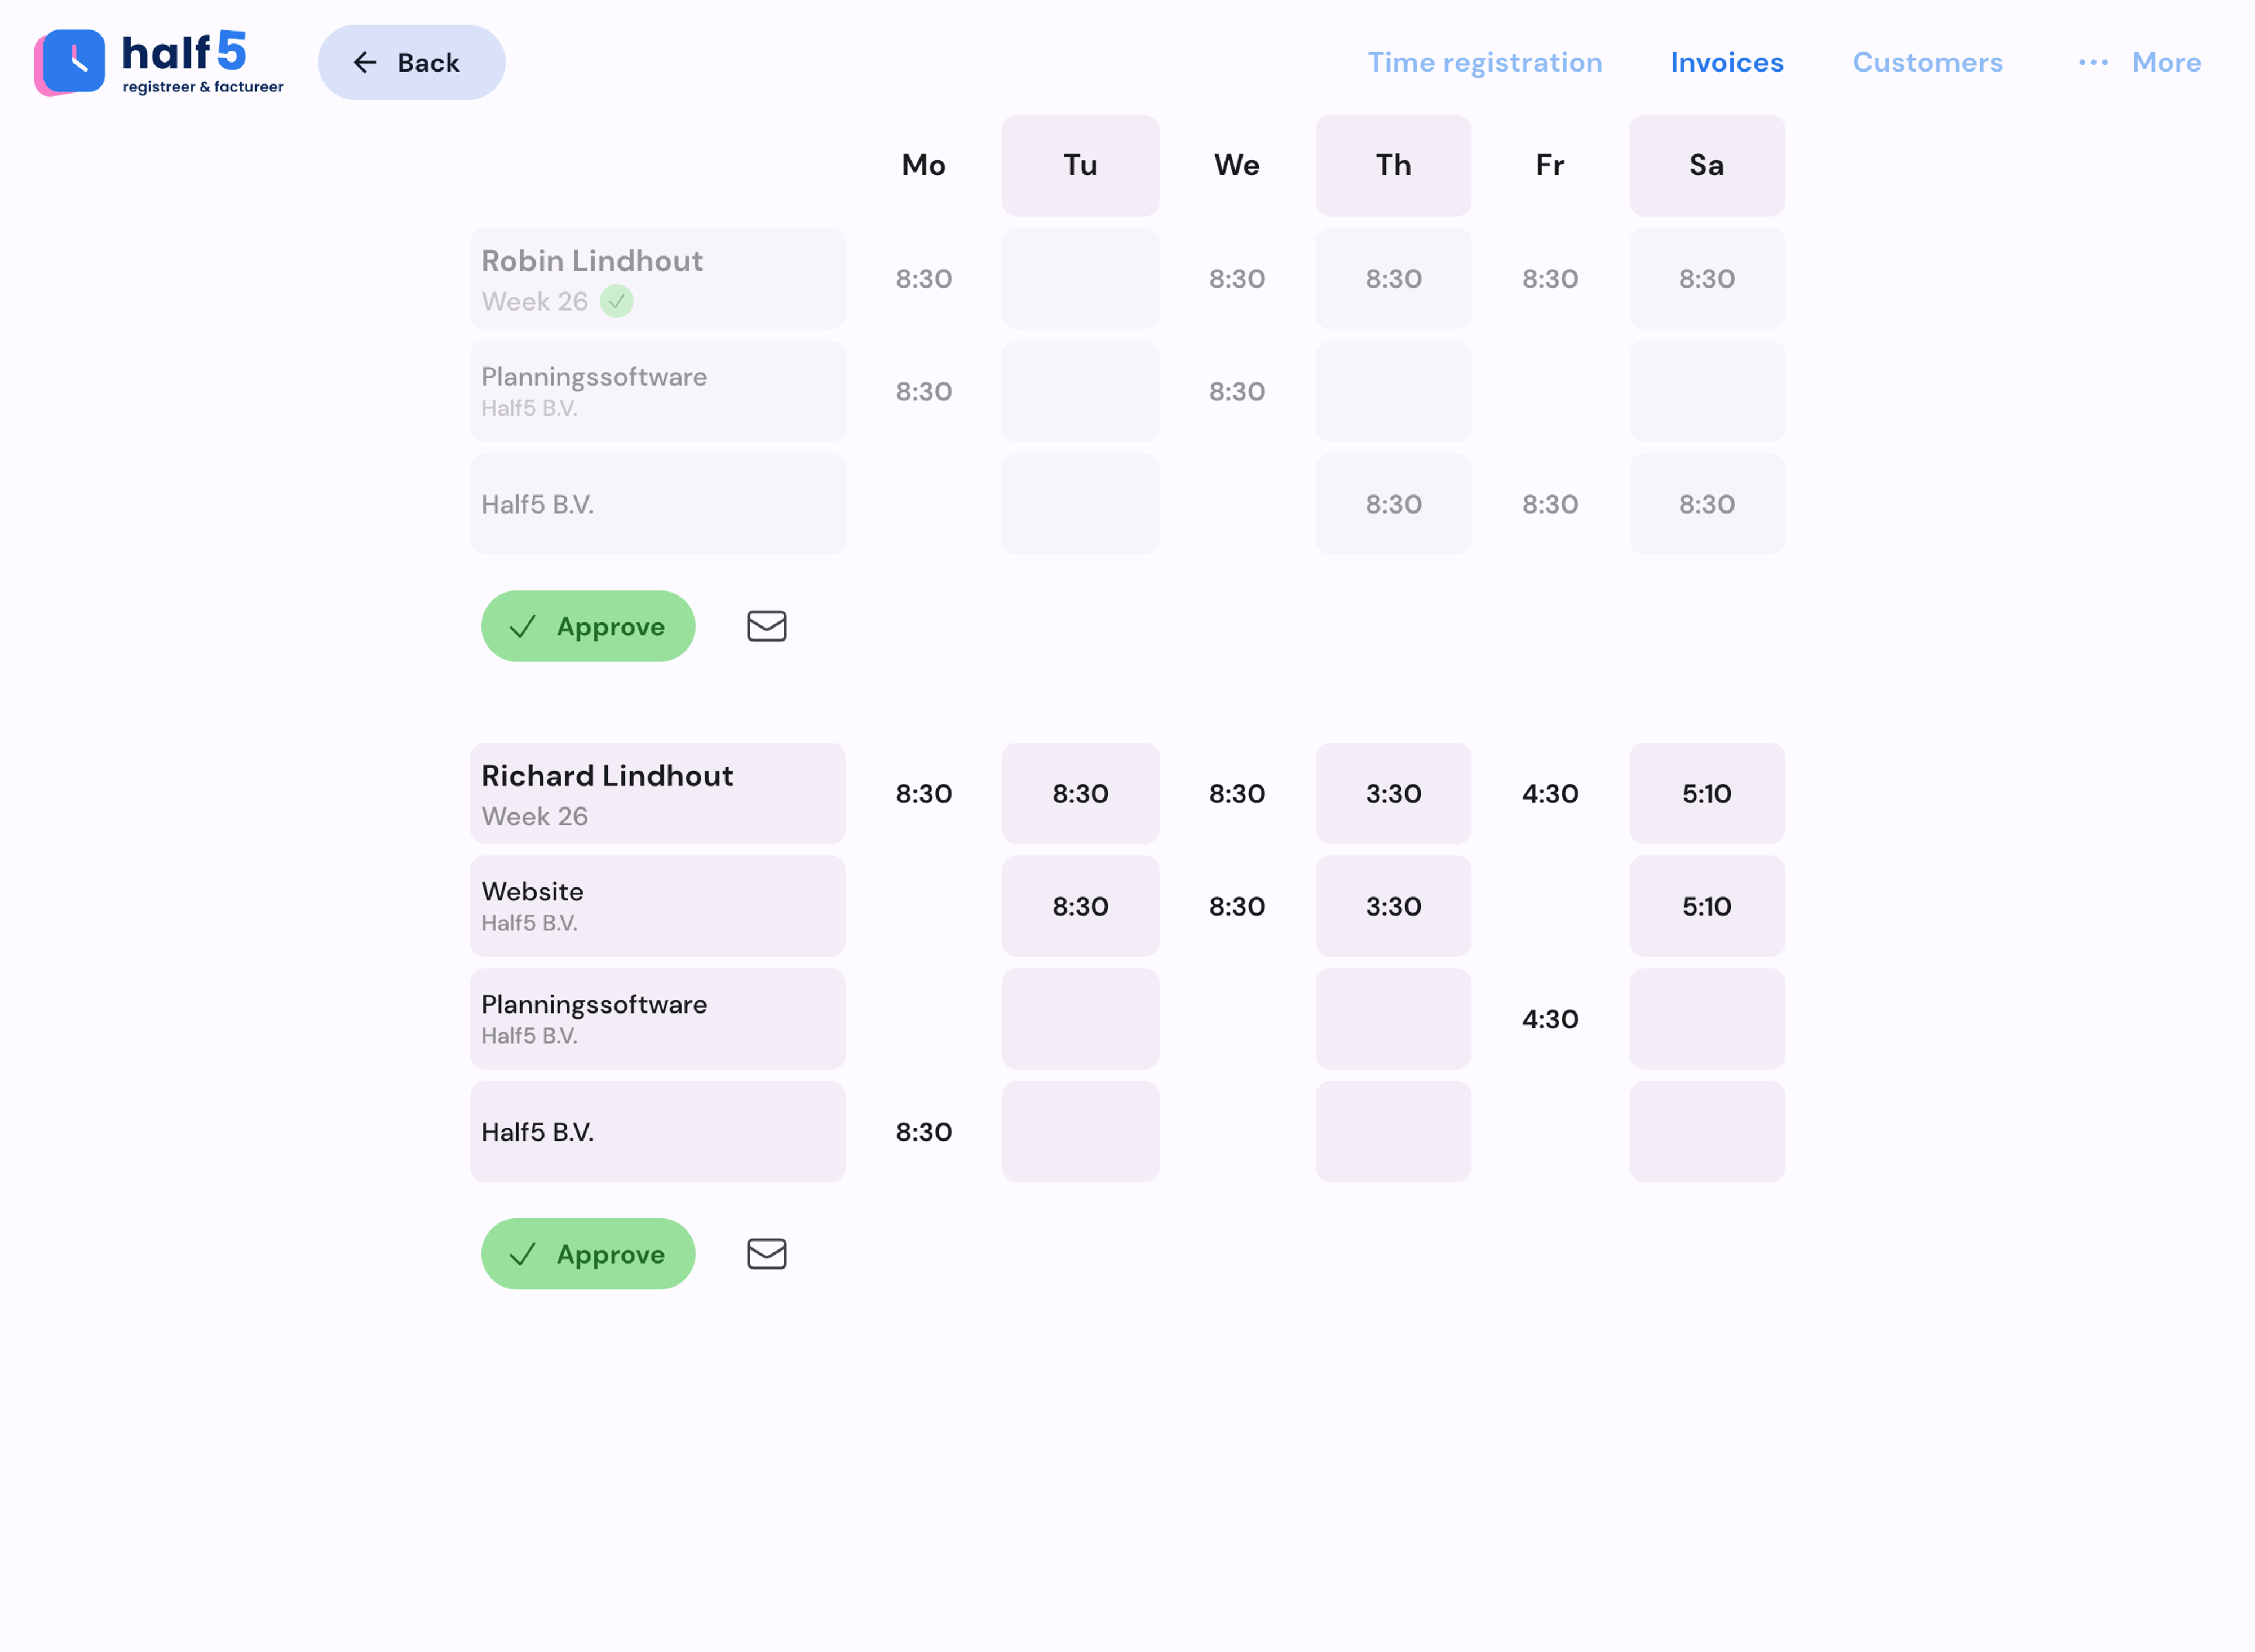Viewport: 2255px width, 1652px height.
Task: Collapse Robin's Planningssoftware project row
Action: 657,391
